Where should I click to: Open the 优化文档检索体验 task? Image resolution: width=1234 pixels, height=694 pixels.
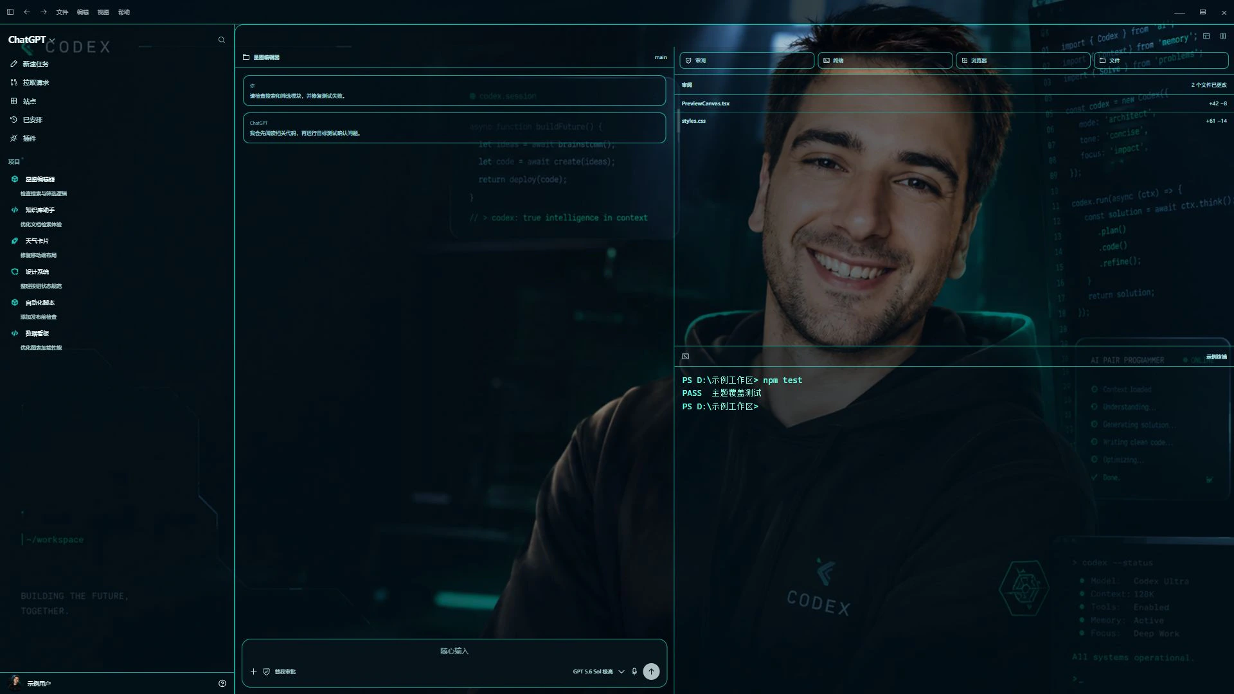click(41, 225)
